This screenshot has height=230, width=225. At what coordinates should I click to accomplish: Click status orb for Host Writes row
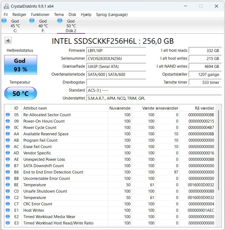click(x=8, y=210)
